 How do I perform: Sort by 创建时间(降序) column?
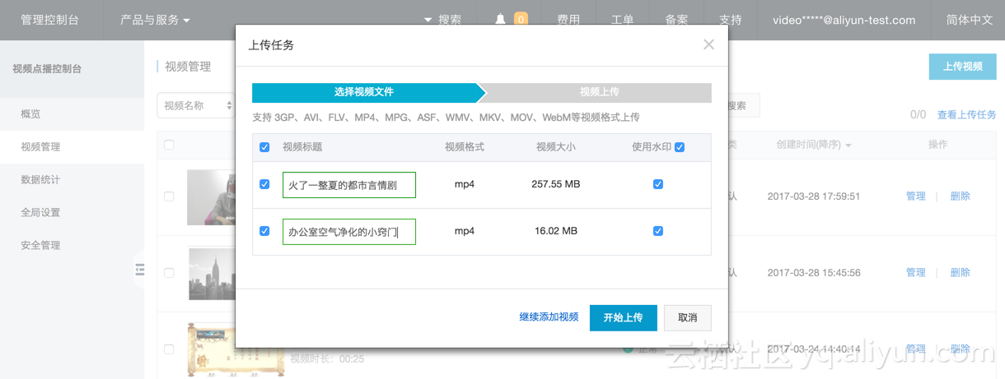coord(814,145)
